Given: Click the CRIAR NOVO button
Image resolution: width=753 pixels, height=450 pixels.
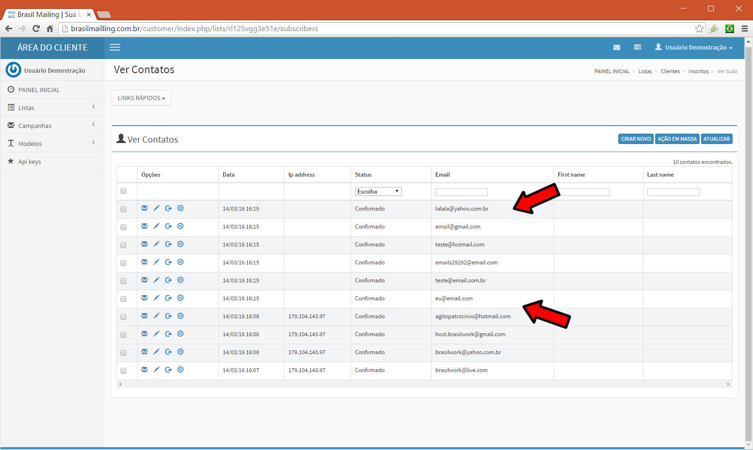Looking at the screenshot, I should [x=636, y=139].
